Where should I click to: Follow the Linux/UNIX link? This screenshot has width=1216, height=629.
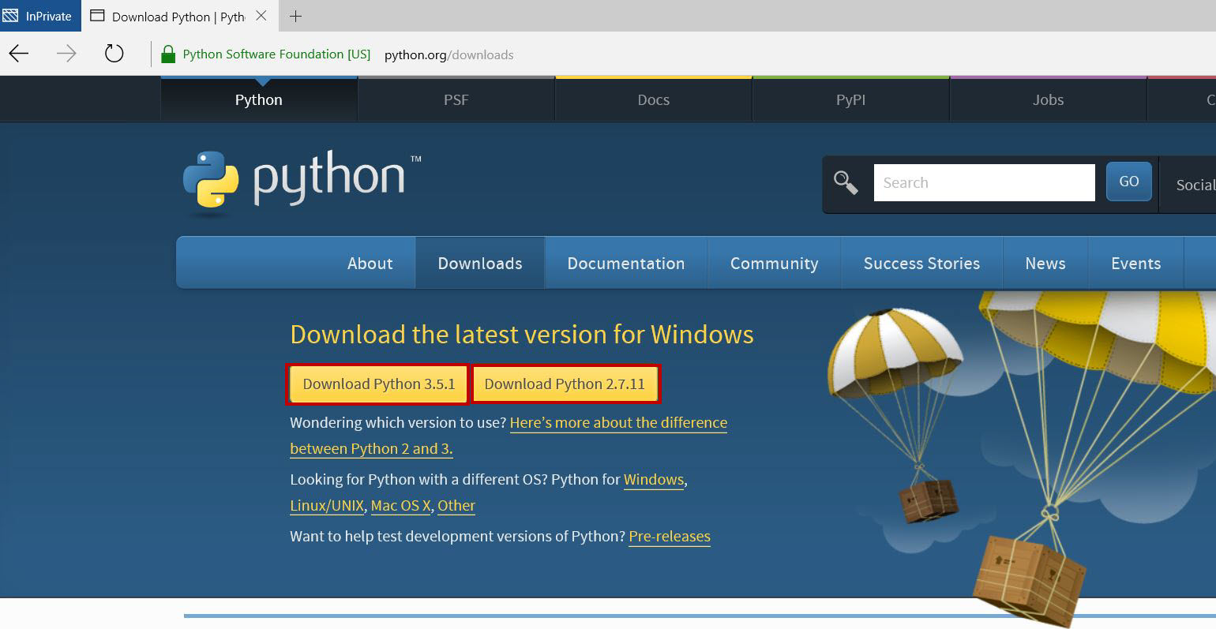click(327, 505)
